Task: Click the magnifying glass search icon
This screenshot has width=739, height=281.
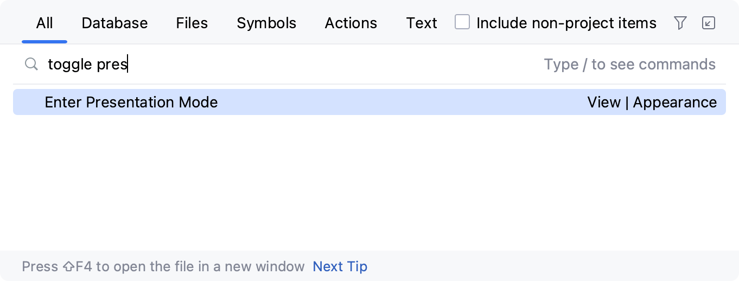Action: coord(31,65)
